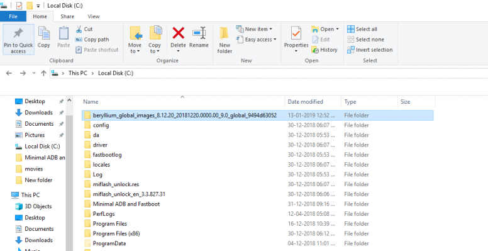Click title bar Properties checkmark icon

coord(19,6)
